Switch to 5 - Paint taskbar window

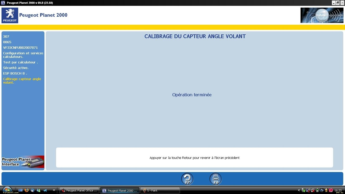(x=160, y=190)
